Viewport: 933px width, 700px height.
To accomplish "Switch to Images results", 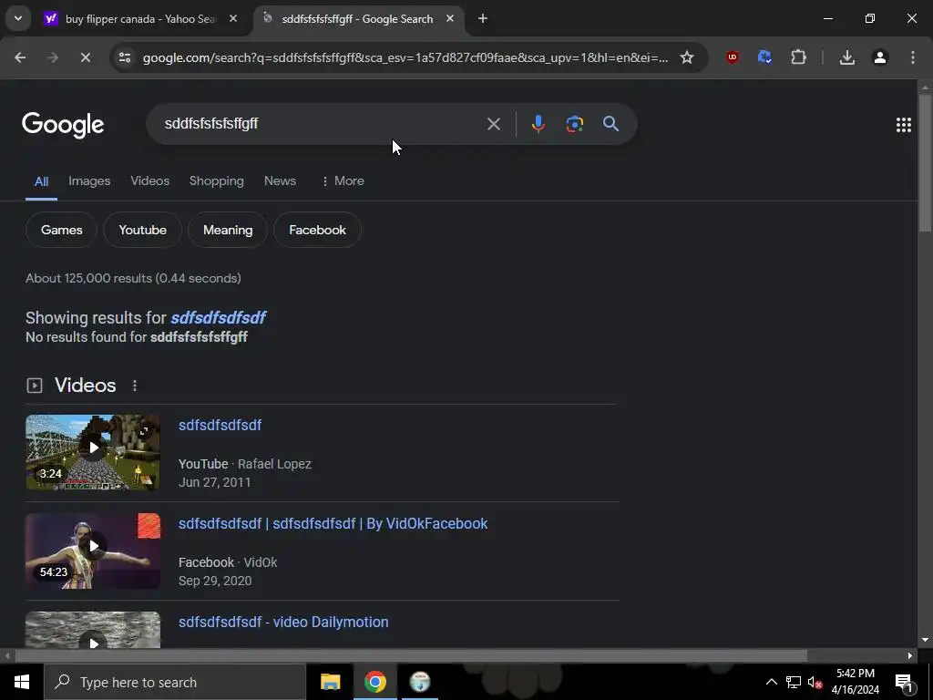I will tap(89, 181).
